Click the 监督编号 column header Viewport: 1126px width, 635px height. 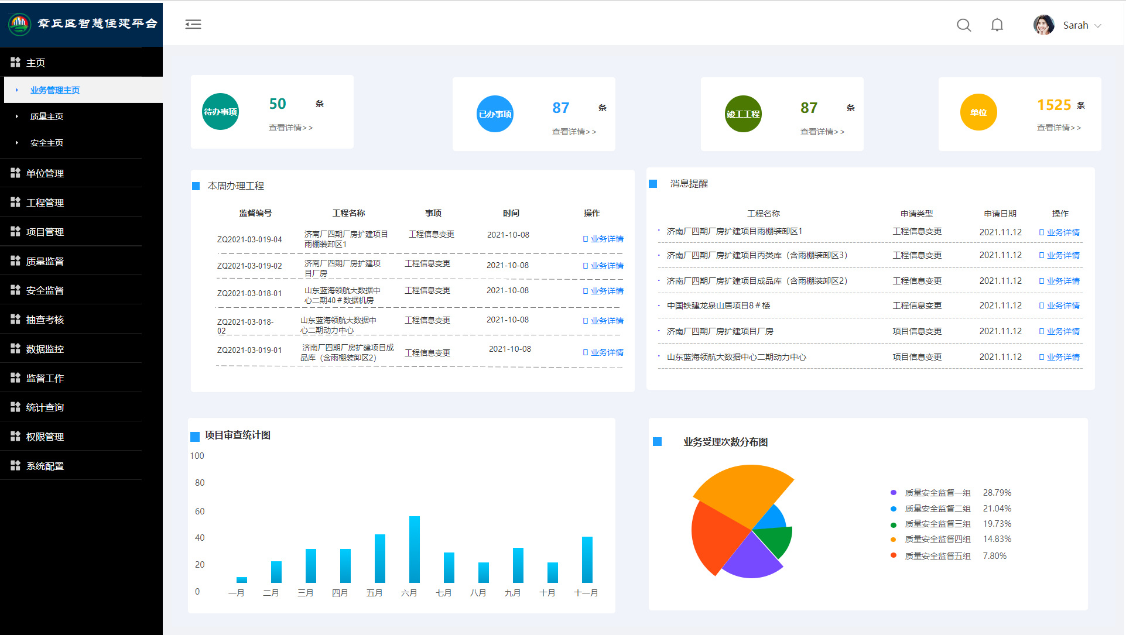(255, 213)
